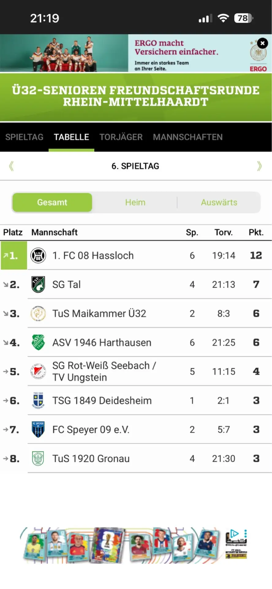
Task: Show the Auswärts table only
Action: [219, 202]
